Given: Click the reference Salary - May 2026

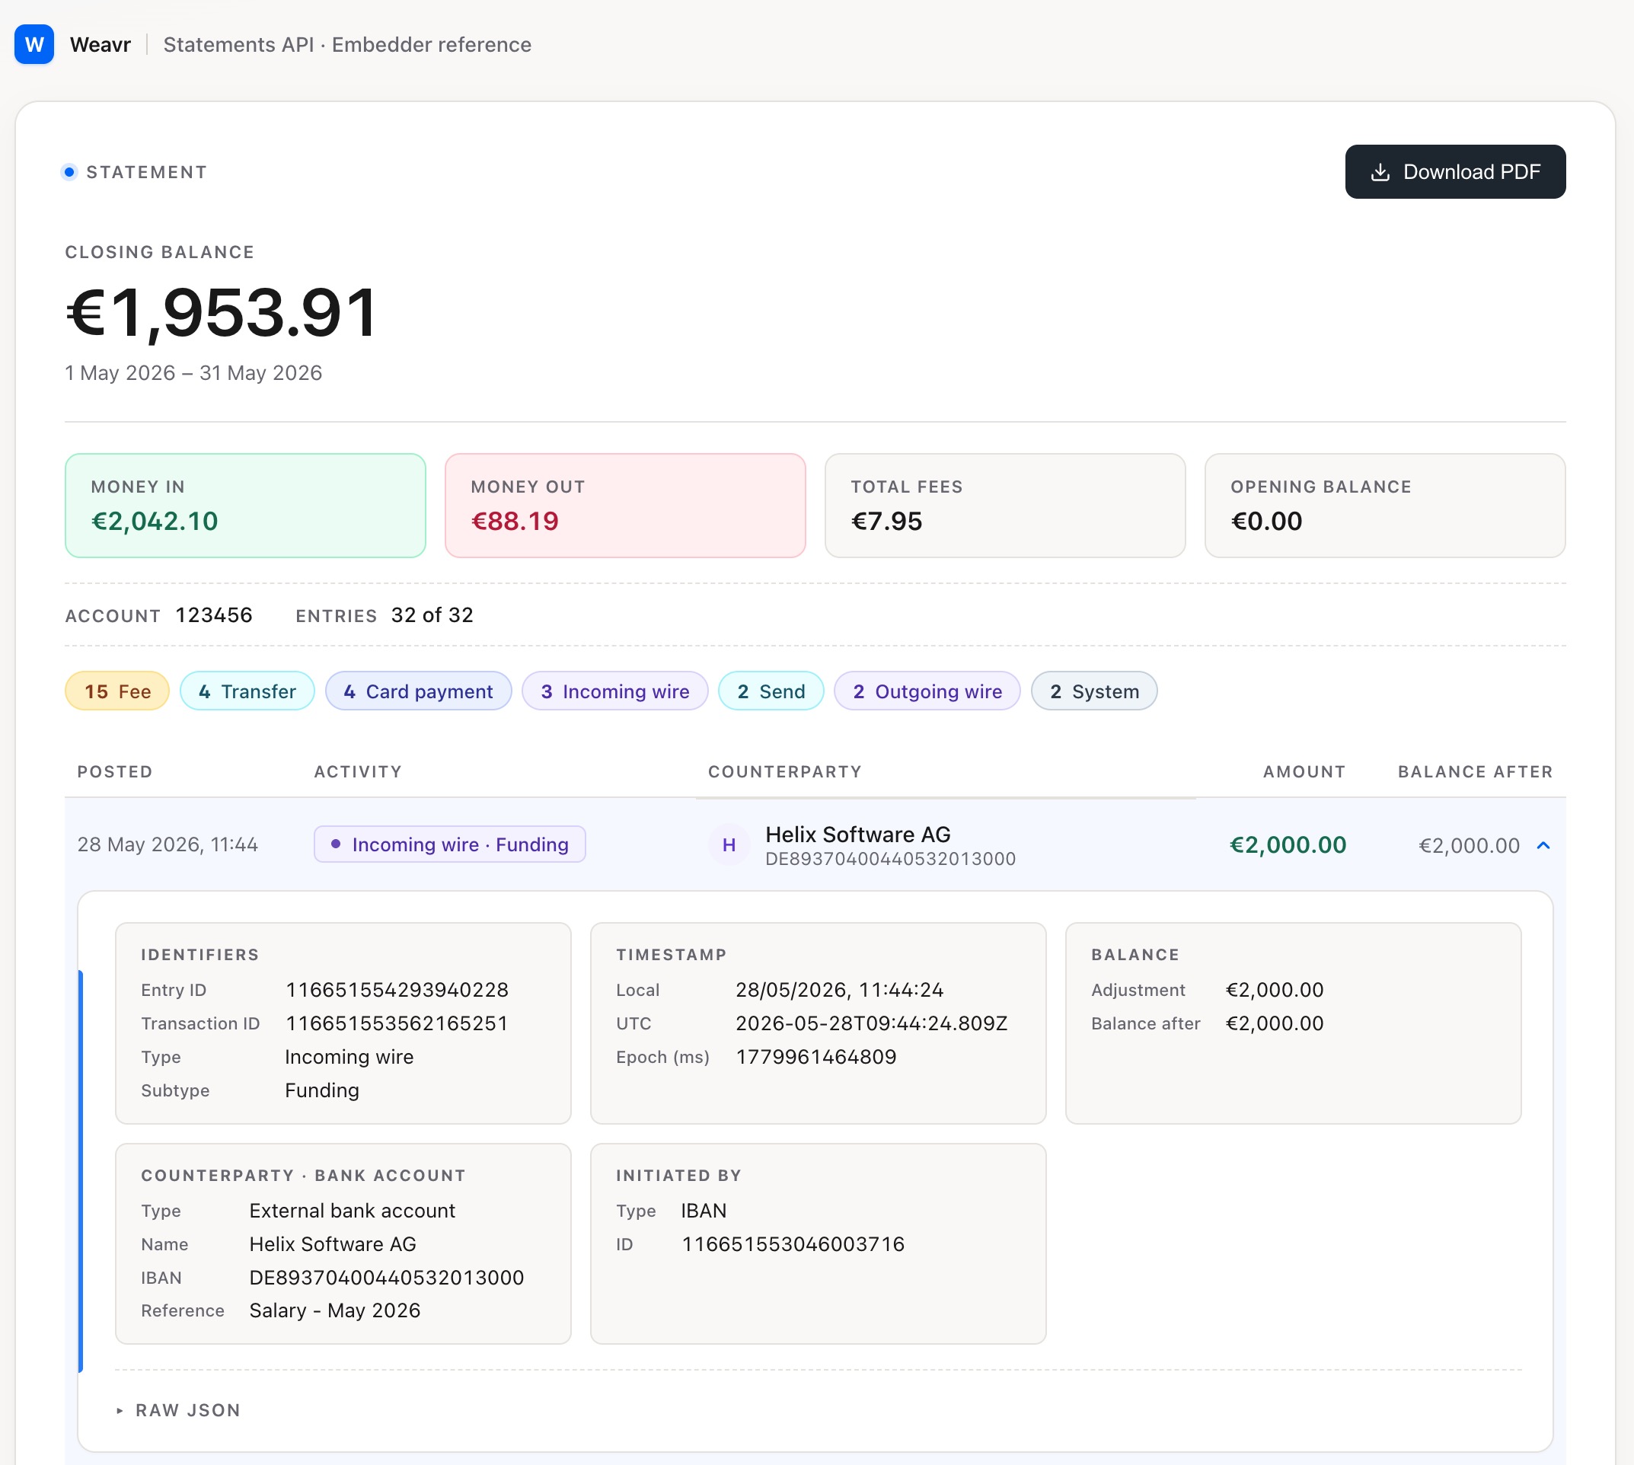Looking at the screenshot, I should [x=335, y=1311].
